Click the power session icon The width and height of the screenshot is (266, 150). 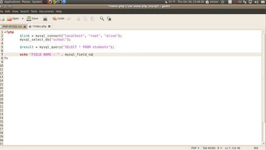[x=223, y=2]
